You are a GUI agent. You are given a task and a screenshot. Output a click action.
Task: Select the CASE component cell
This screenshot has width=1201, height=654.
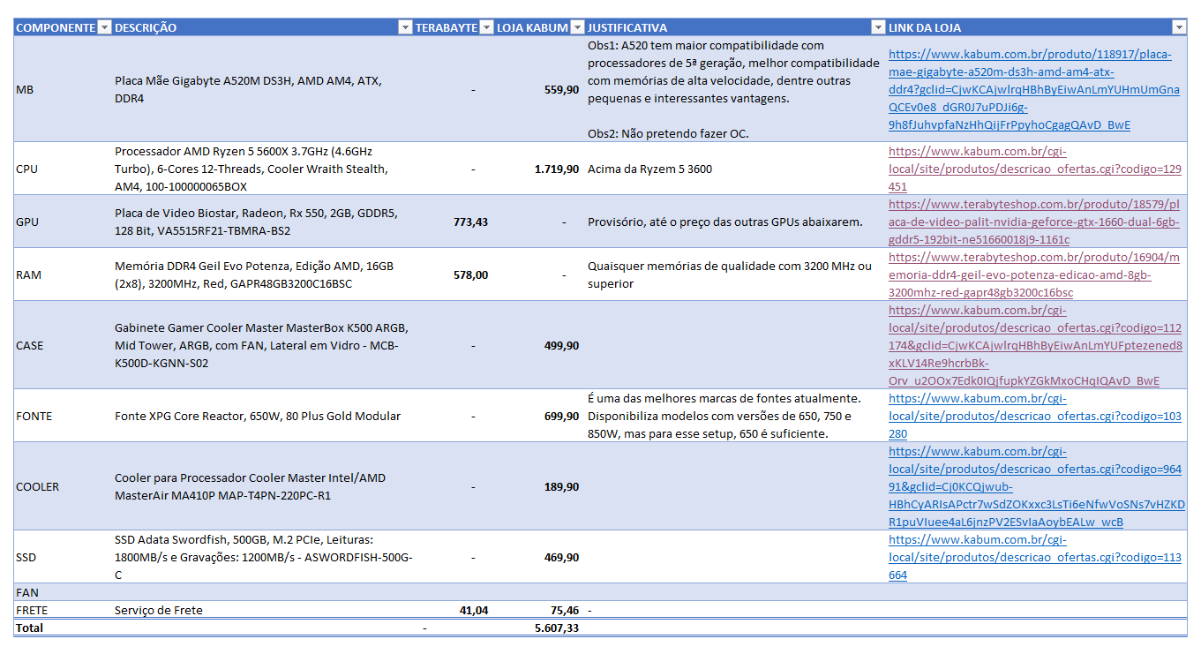[x=64, y=345]
